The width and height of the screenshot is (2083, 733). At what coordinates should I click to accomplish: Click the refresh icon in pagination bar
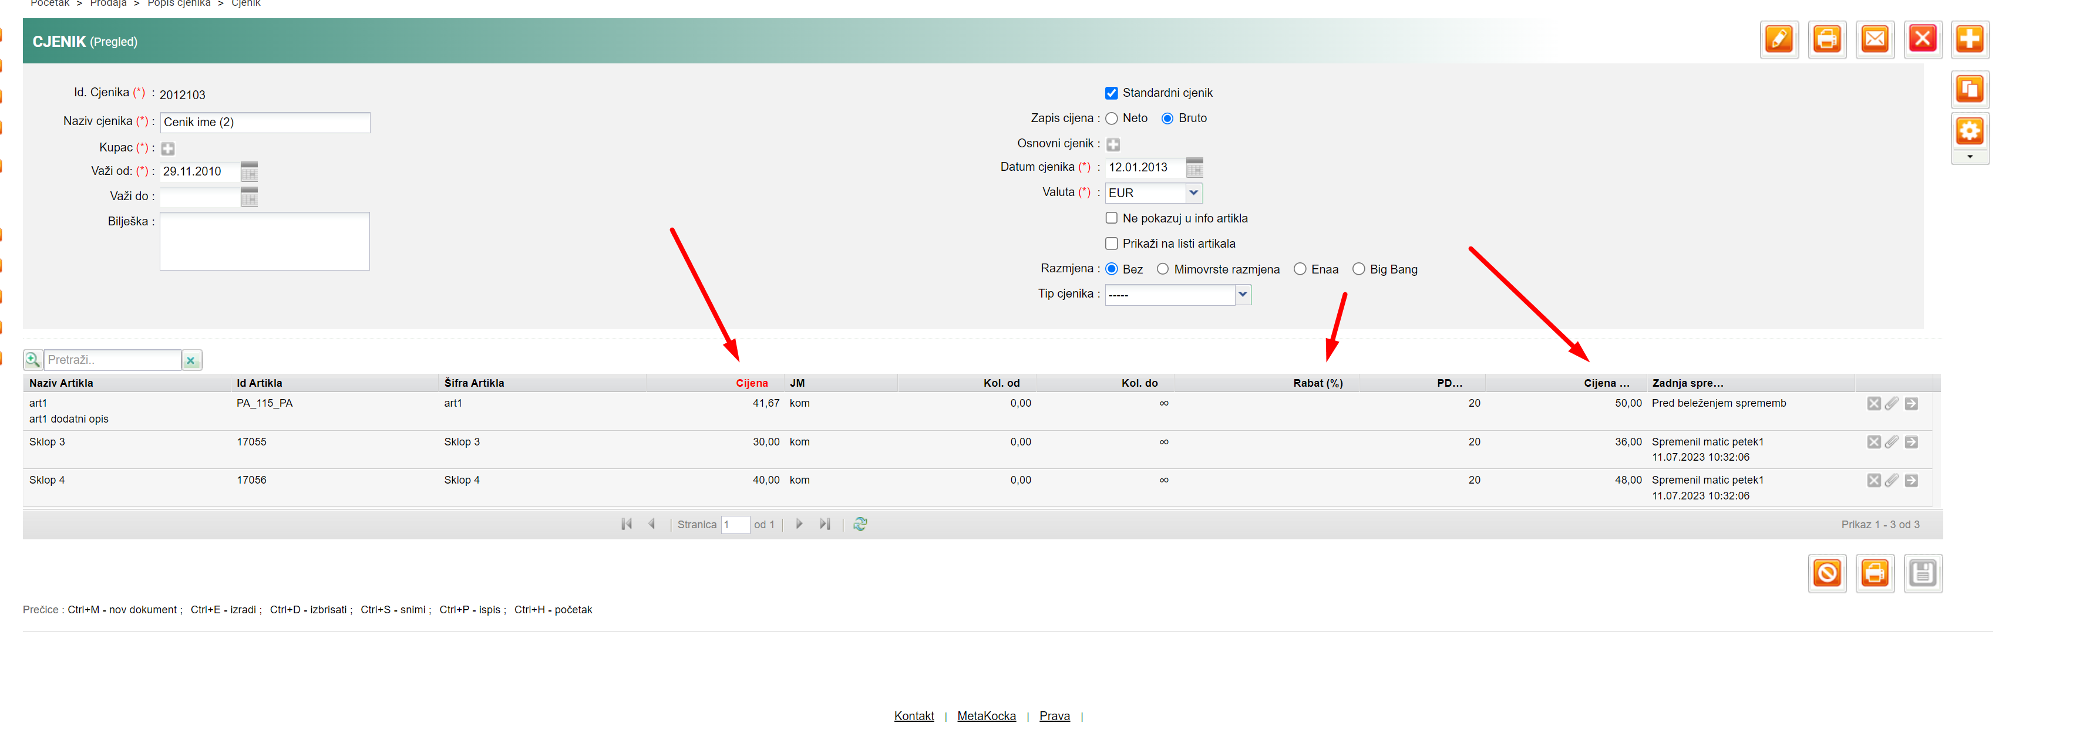(x=860, y=525)
